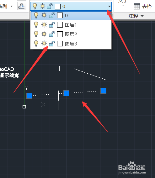Toggle on/off bulb for layer 图层3
Image resolution: width=155 pixels, height=178 pixels.
pyautogui.click(x=36, y=44)
